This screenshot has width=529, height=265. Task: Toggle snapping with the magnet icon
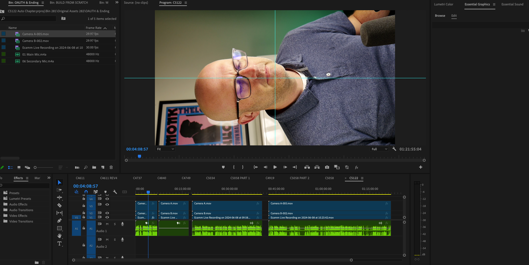click(86, 192)
